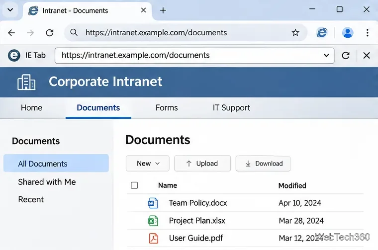This screenshot has width=378, height=250.
Task: Click the search magnifier in address bar
Action: coord(74,32)
